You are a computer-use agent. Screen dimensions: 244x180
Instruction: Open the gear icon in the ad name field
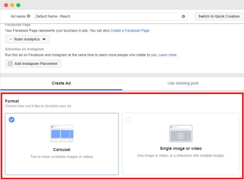pos(183,16)
